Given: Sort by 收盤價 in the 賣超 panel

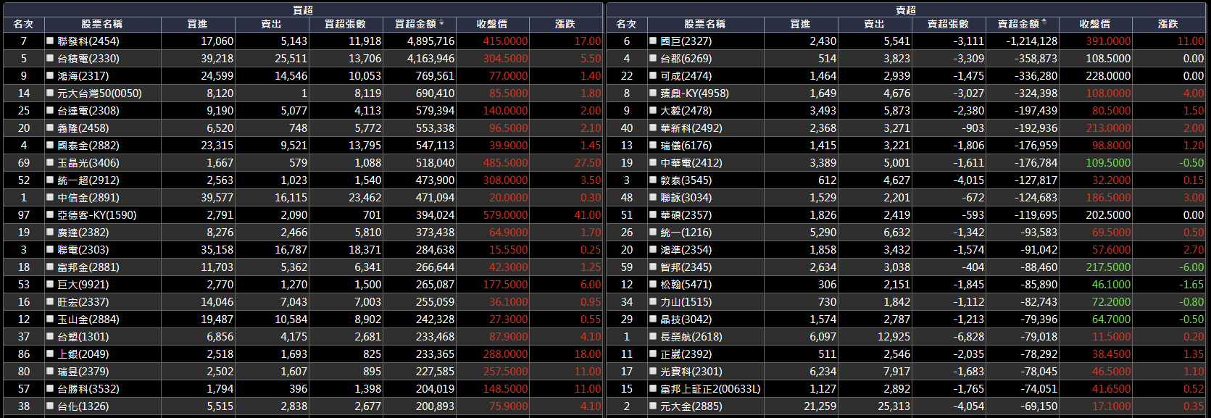Looking at the screenshot, I should pyautogui.click(x=1095, y=25).
